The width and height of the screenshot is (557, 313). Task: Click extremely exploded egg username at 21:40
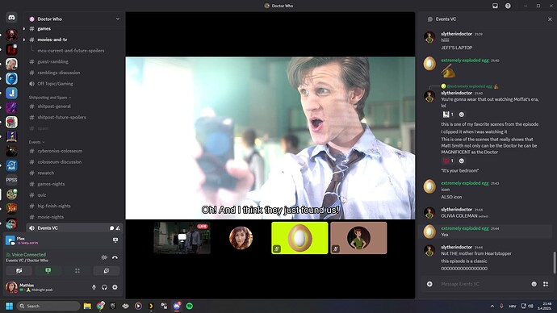point(465,61)
